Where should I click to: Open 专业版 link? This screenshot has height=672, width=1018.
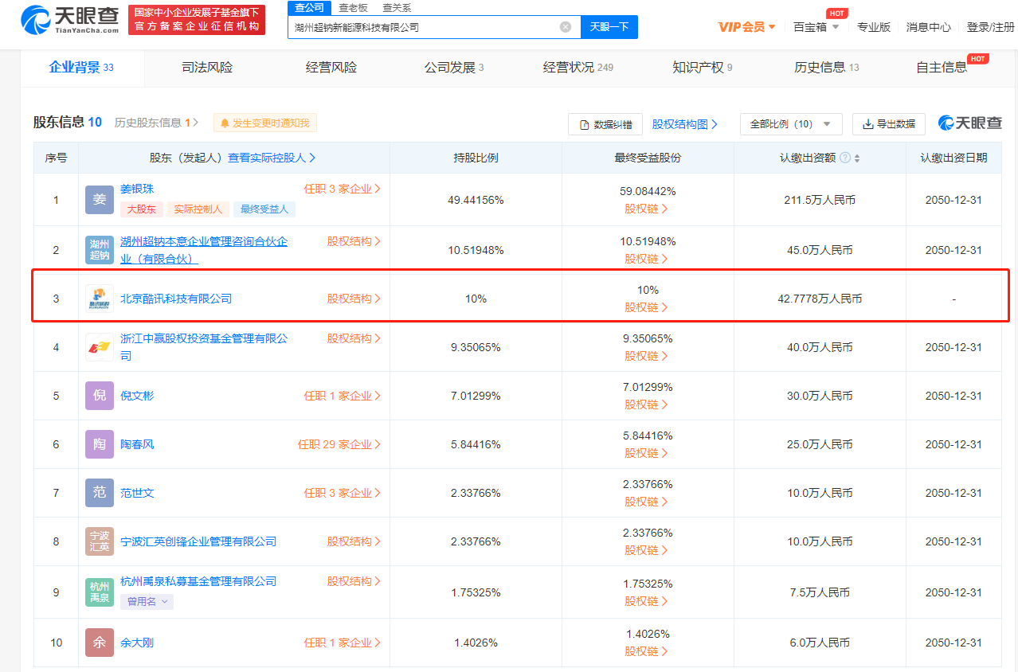pos(873,27)
